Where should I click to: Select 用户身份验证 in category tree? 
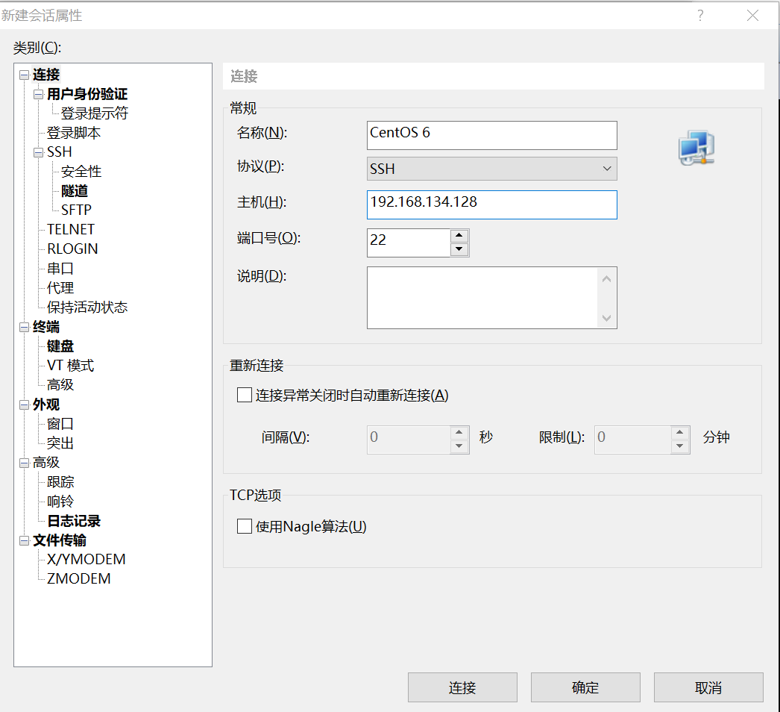click(x=87, y=94)
